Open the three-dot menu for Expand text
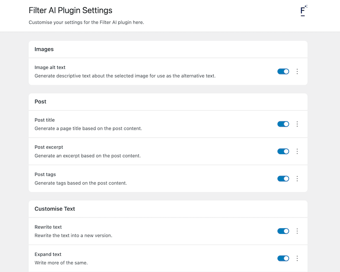This screenshot has width=340, height=272. coord(297,258)
